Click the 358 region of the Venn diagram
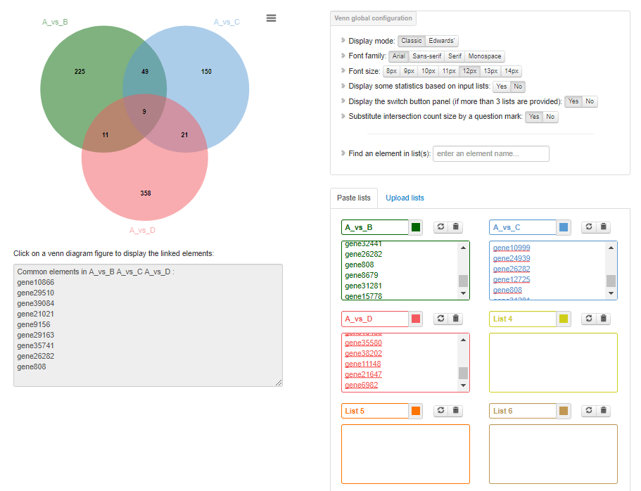The height and width of the screenshot is (491, 641). tap(145, 193)
